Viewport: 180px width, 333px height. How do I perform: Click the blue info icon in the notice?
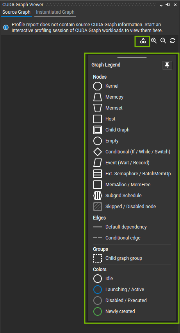pos(6,28)
